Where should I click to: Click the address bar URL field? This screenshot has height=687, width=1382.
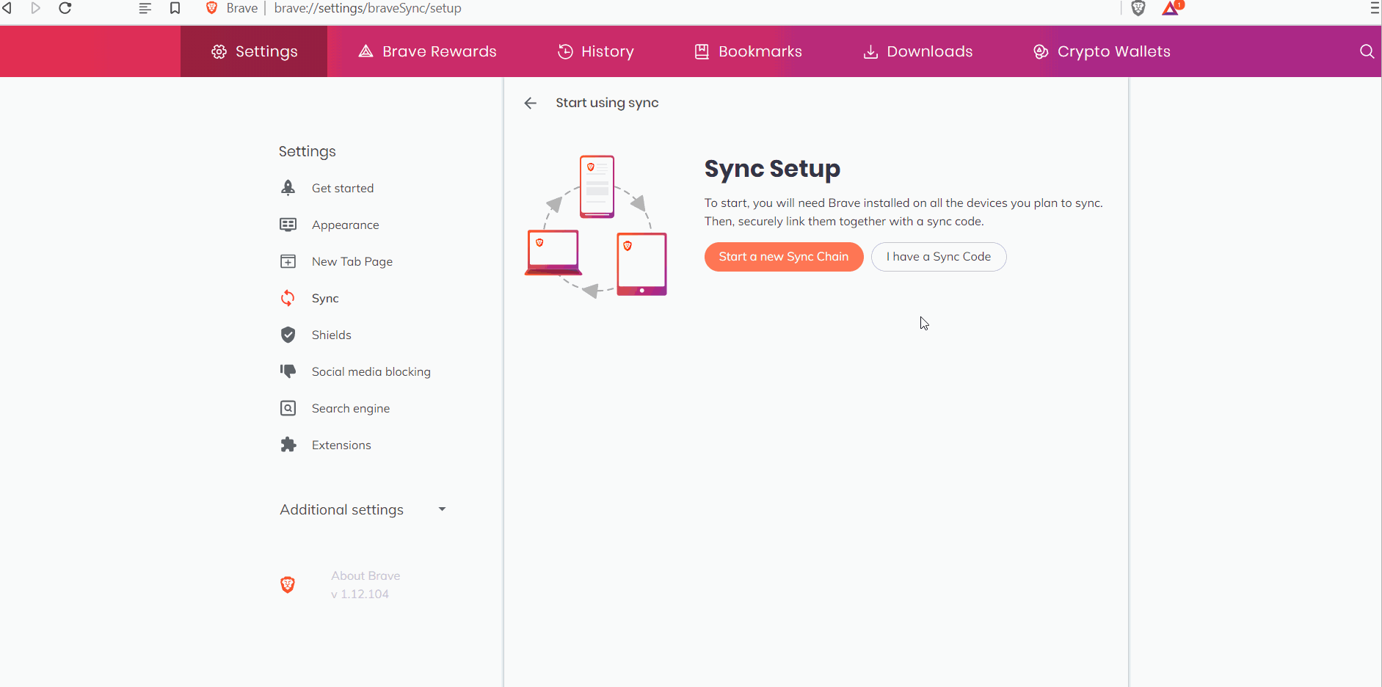(367, 8)
